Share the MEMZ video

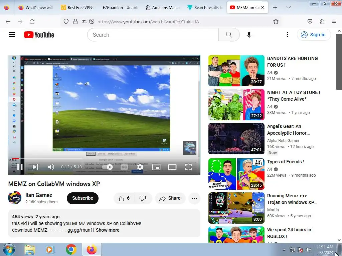coord(170,198)
